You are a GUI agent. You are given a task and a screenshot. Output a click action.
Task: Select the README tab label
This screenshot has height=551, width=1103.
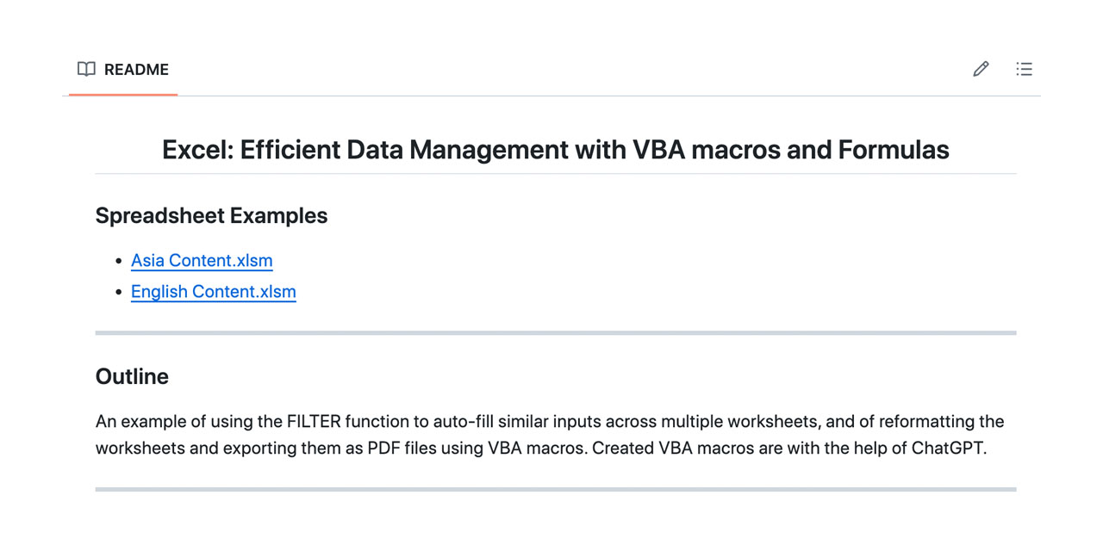click(136, 70)
